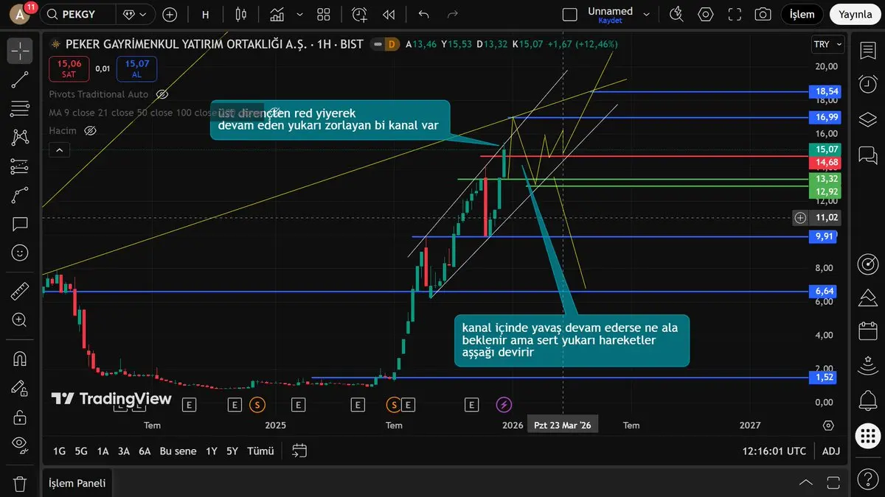Open the calendar panel in right sidebar
Viewport: 885px width, 497px height.
click(x=868, y=331)
